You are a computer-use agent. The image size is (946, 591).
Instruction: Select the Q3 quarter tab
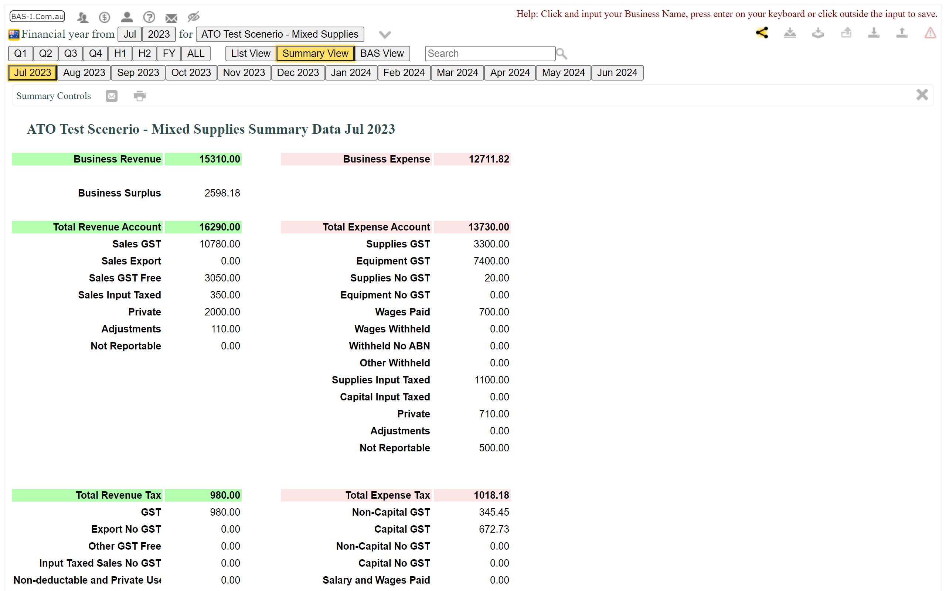click(x=70, y=54)
